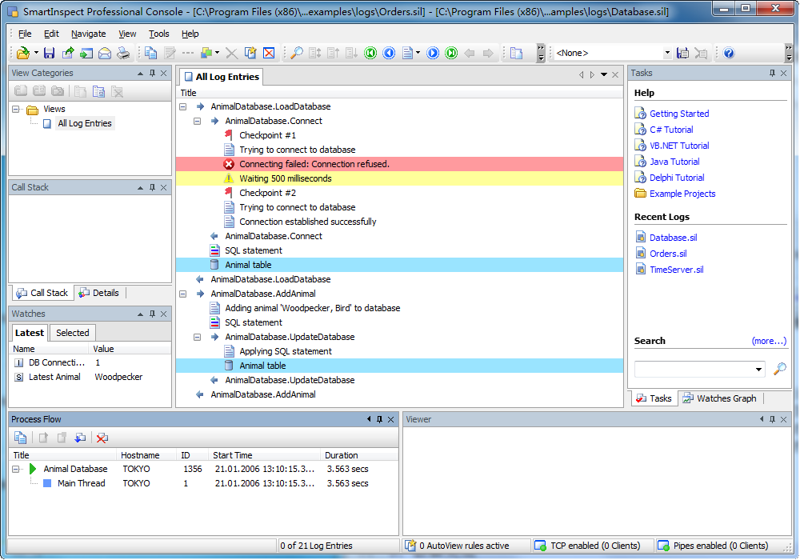Click the green First entry navigation icon

click(370, 53)
